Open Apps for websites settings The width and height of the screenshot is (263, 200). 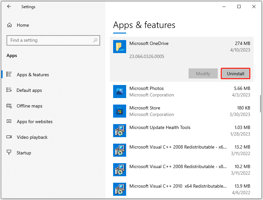point(34,121)
